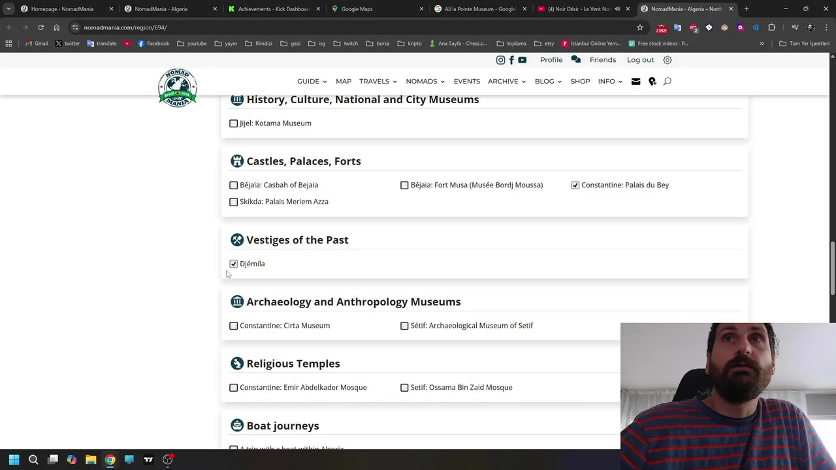Open the Chrome profile avatar
This screenshot has width=836, height=470.
tap(811, 27)
